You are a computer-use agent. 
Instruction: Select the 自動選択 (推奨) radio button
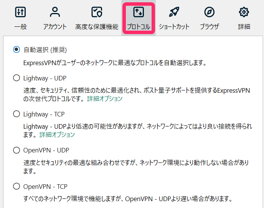click(x=16, y=49)
